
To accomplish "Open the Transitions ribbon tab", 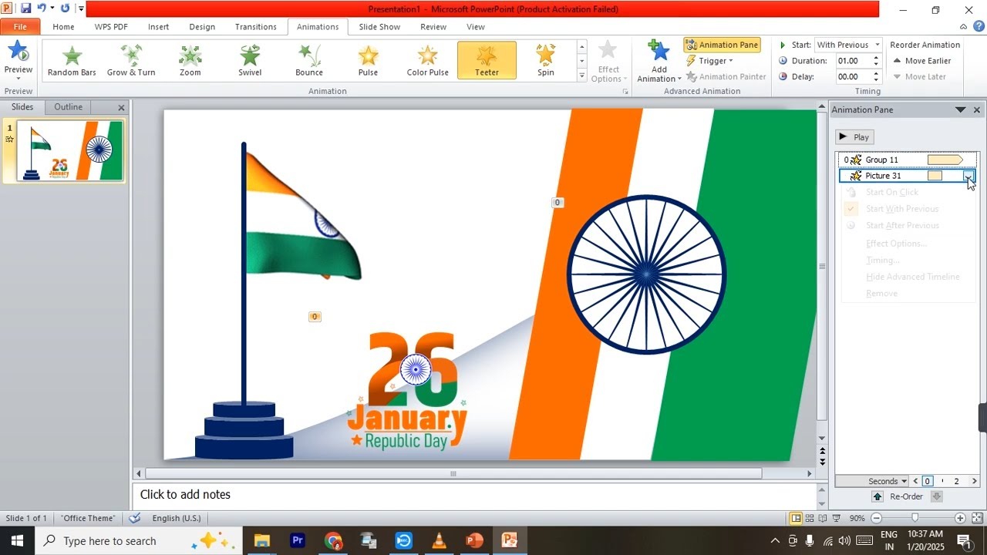I will (255, 26).
